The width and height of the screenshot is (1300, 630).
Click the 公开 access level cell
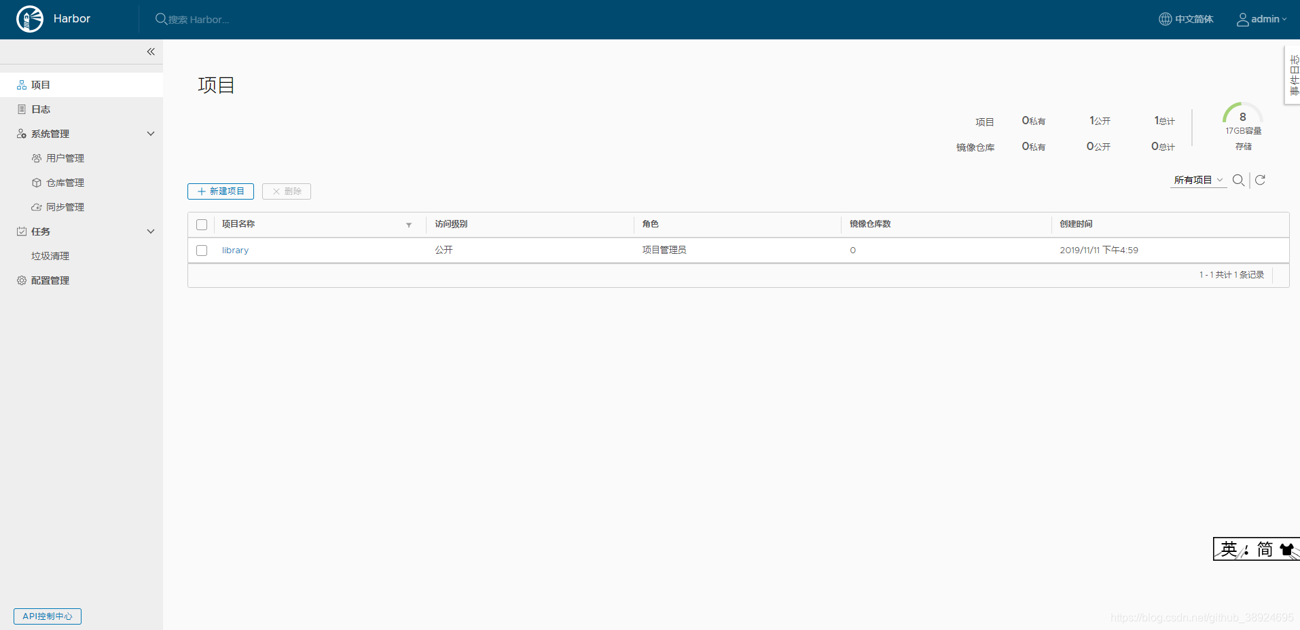(x=444, y=251)
